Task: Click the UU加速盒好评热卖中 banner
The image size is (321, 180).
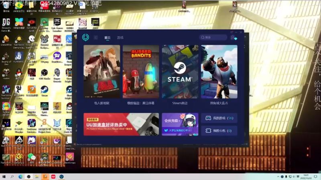Action: coord(121,124)
